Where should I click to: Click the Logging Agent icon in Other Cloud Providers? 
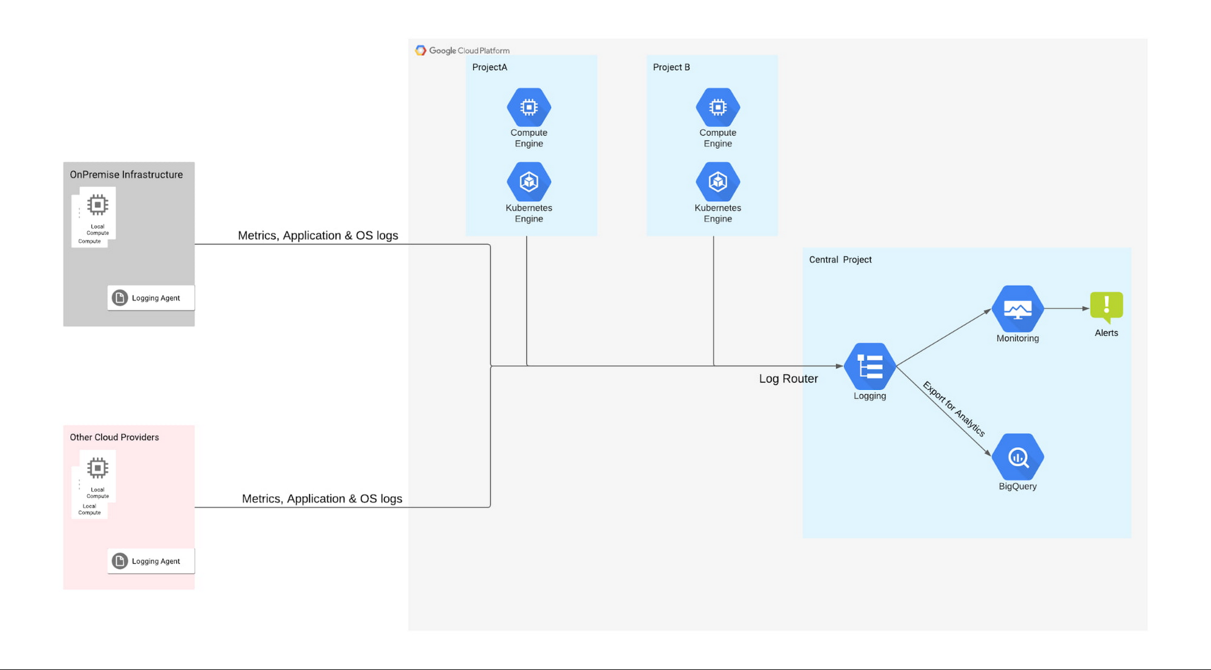120,561
